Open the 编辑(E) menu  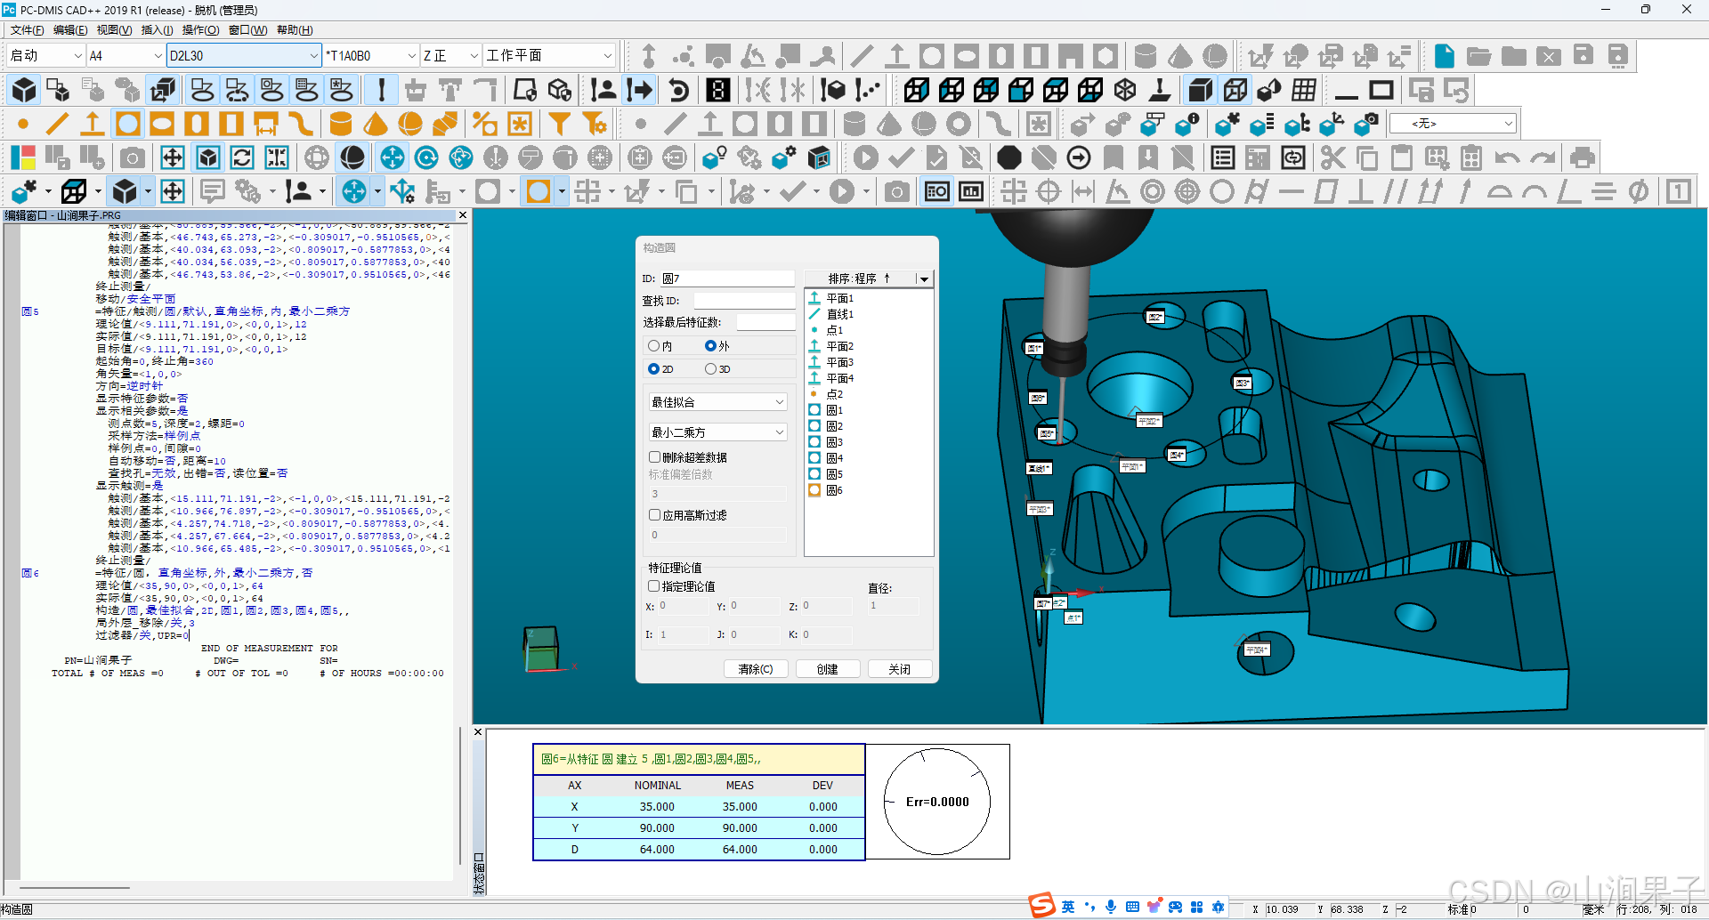pos(70,30)
